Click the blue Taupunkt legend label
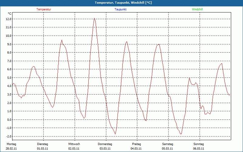This screenshot has height=152, width=243. 120,9
